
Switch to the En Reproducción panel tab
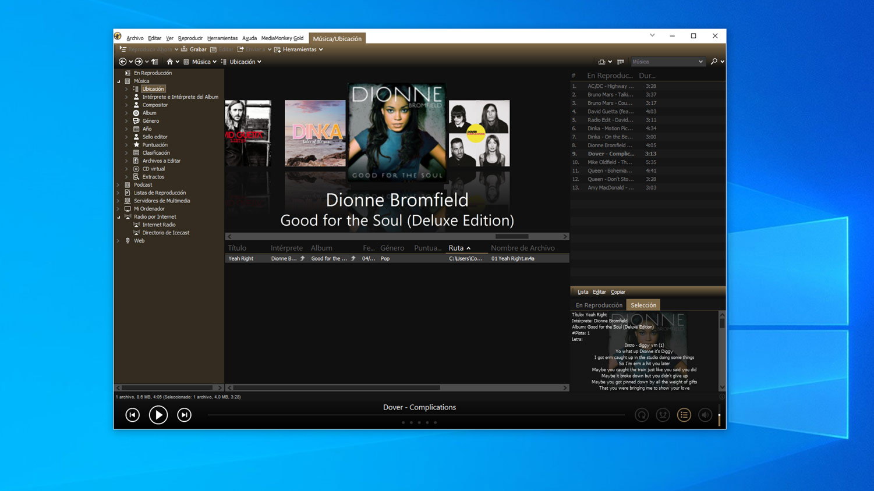pyautogui.click(x=599, y=305)
